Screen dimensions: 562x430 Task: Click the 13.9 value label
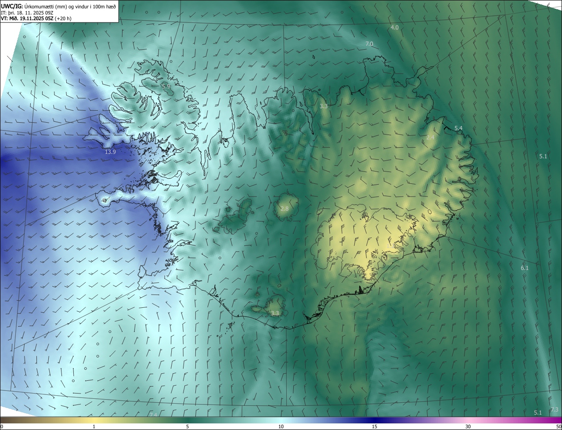111,152
